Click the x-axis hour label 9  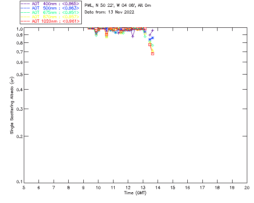[x=83, y=188]
